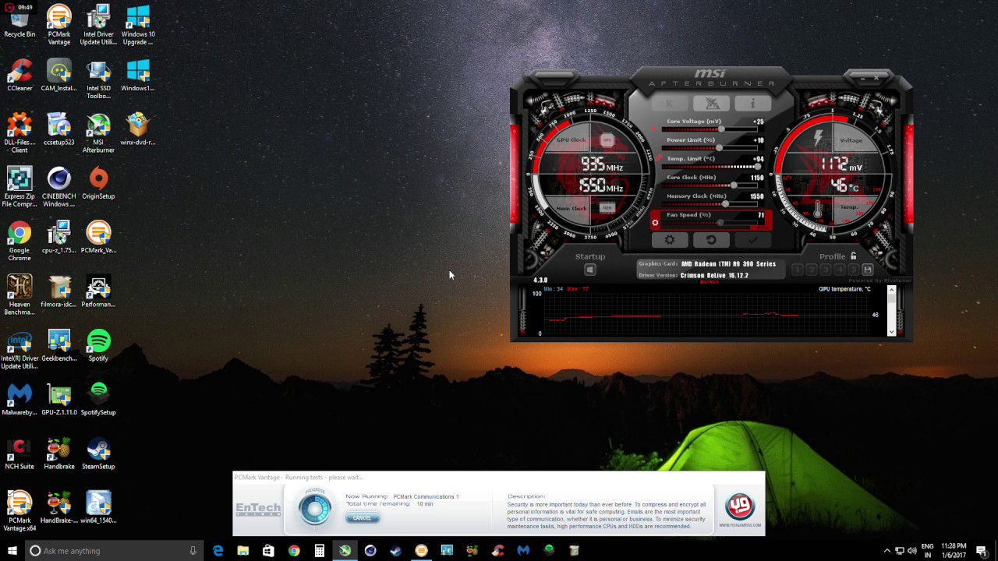Viewport: 998px width, 561px height.
Task: Show hidden system tray icons
Action: click(x=887, y=551)
